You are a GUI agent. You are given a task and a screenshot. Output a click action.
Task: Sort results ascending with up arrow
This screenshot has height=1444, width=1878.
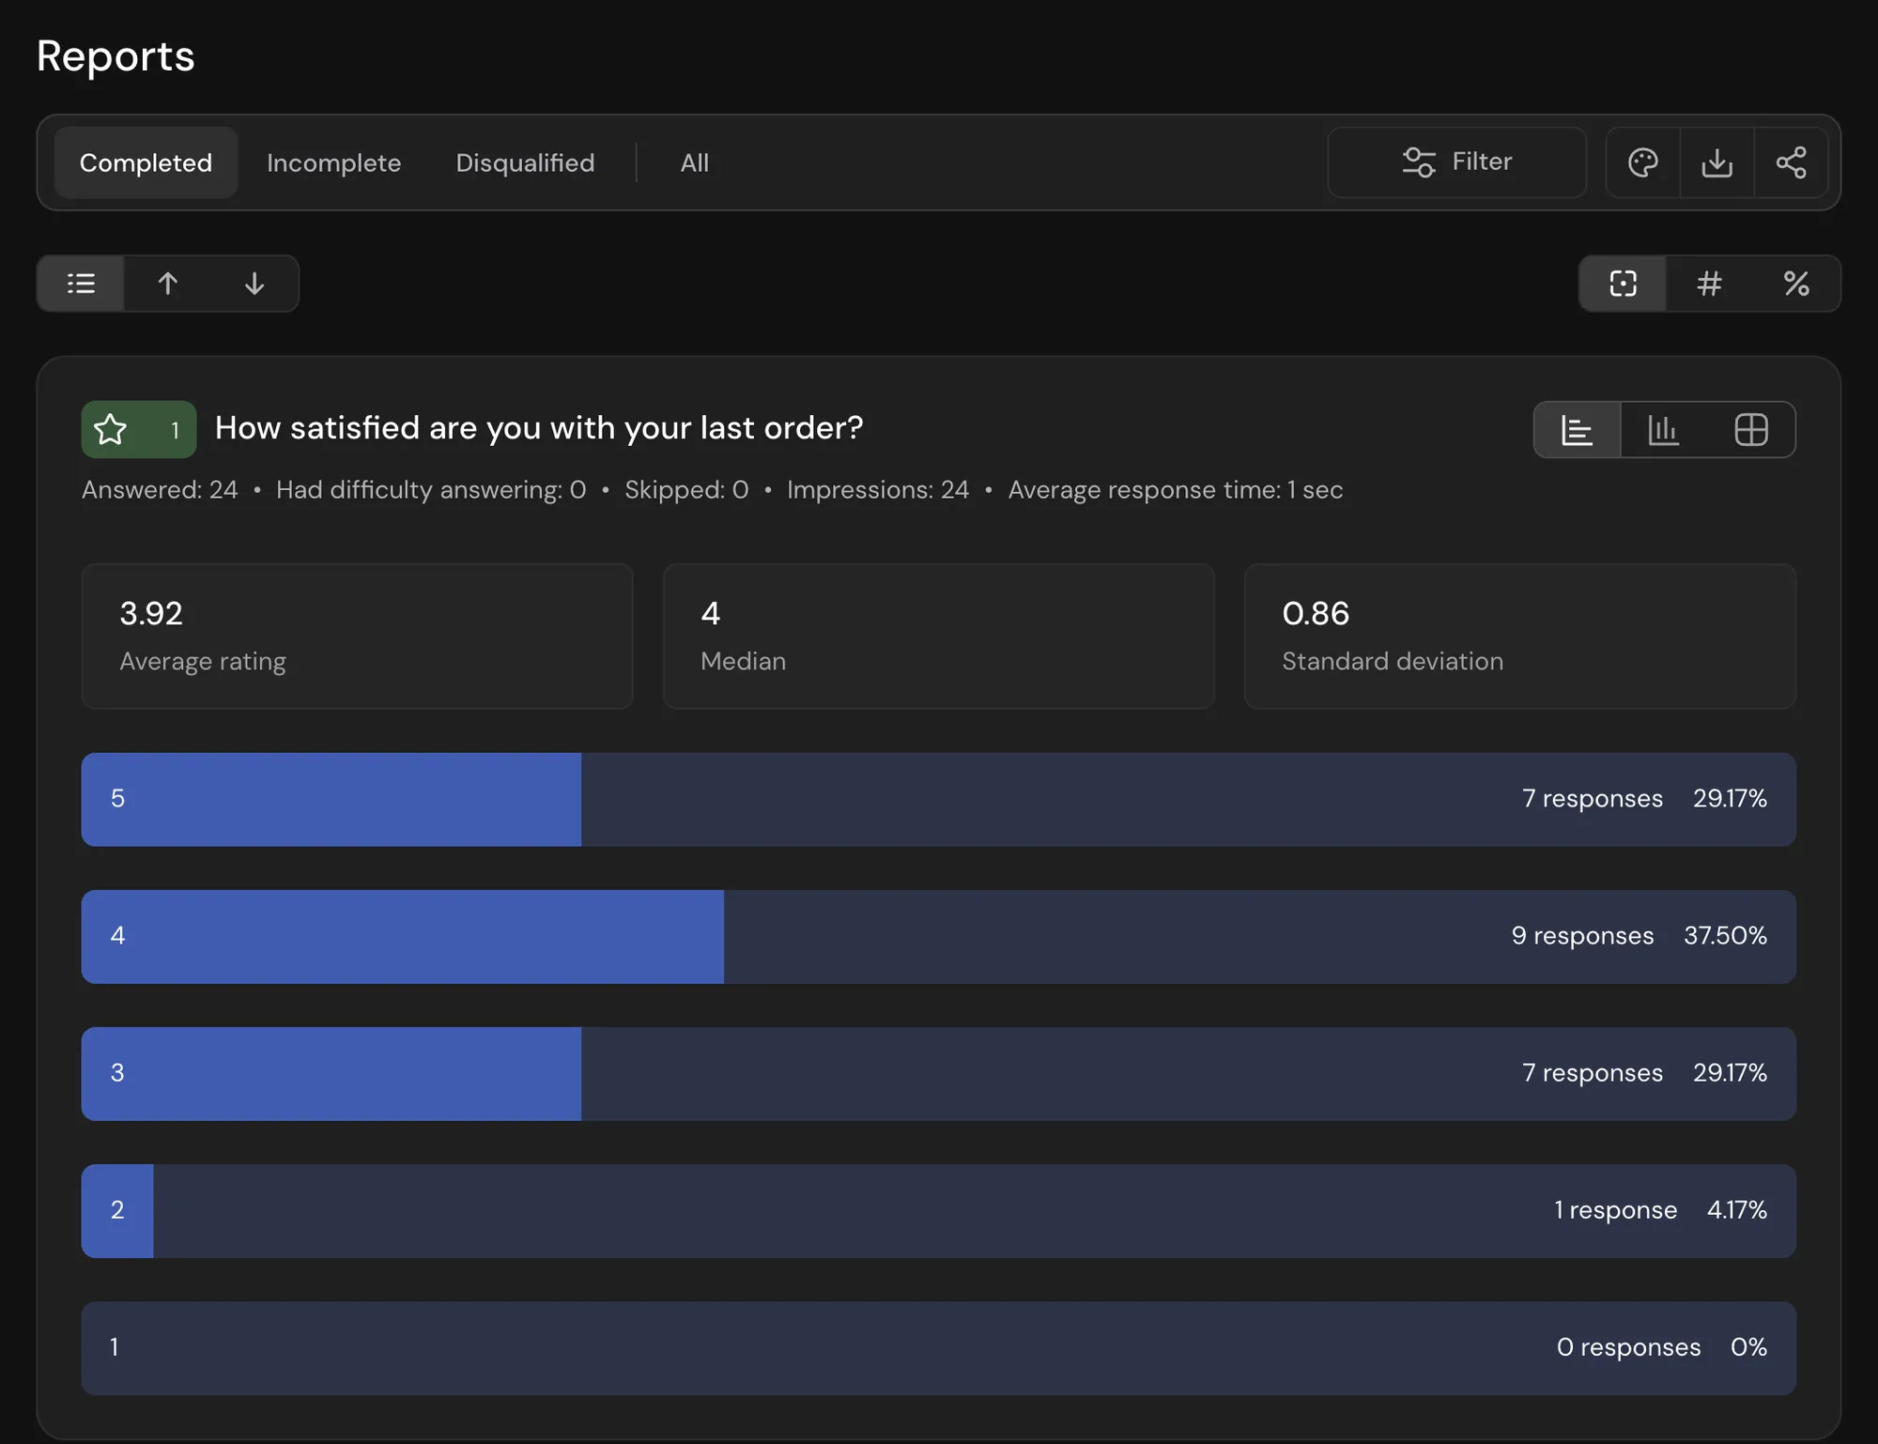168,284
